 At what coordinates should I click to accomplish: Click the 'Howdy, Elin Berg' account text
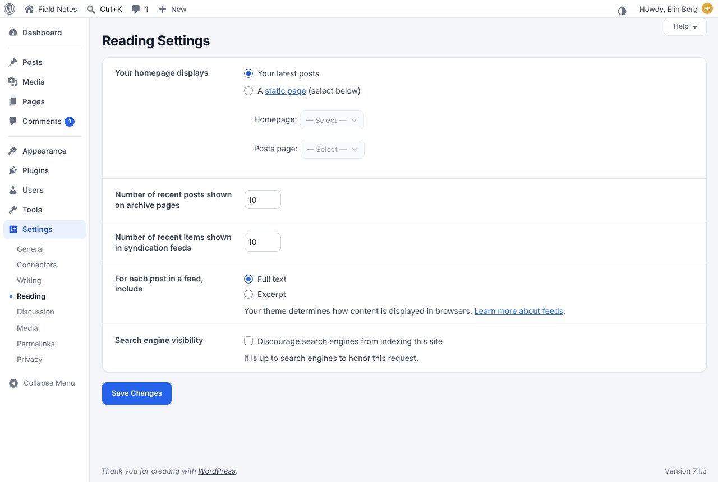(x=669, y=9)
